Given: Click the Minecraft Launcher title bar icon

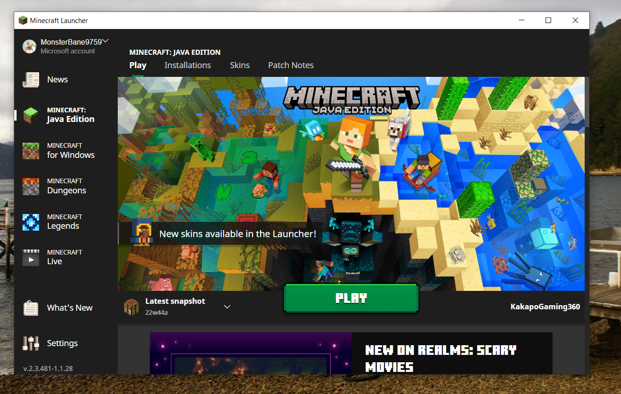Looking at the screenshot, I should click(23, 20).
